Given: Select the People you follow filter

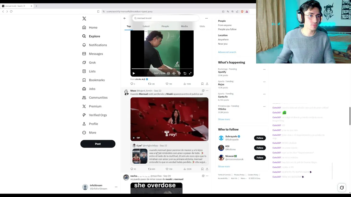Looking at the screenshot, I should (227, 29).
